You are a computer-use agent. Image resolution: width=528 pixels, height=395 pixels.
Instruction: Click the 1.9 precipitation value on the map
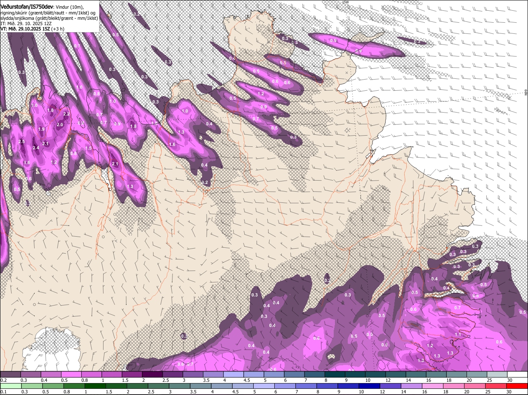(x=41, y=129)
